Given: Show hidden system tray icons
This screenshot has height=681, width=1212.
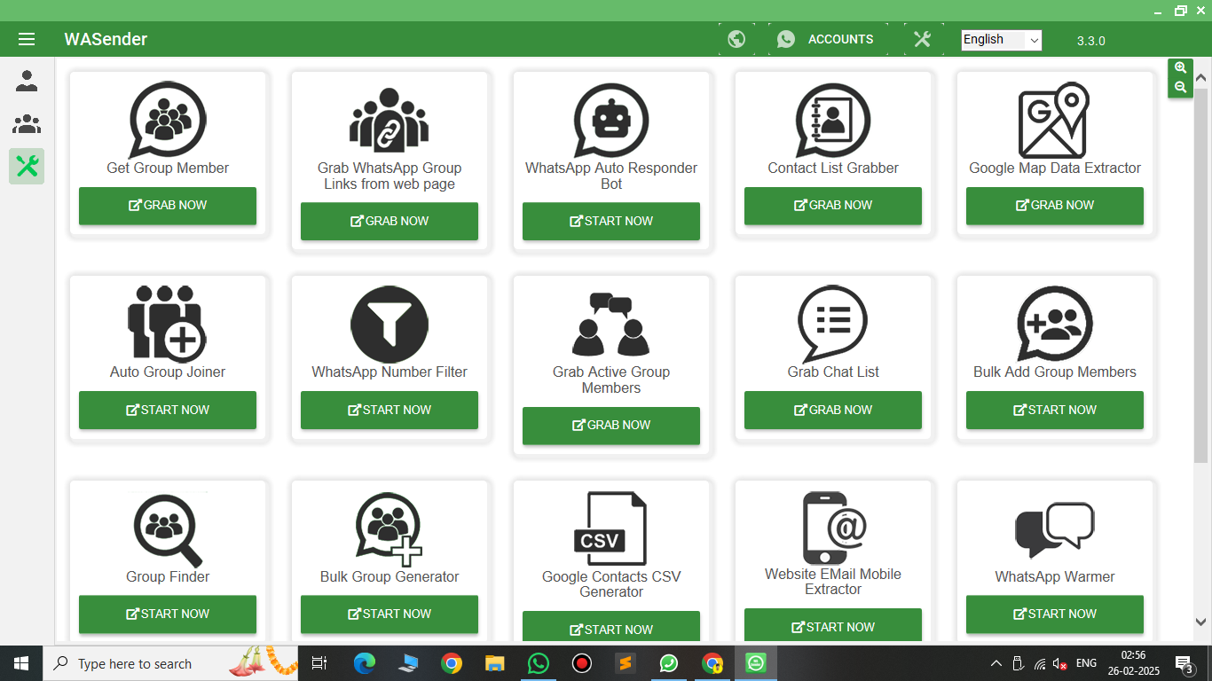Looking at the screenshot, I should [996, 663].
